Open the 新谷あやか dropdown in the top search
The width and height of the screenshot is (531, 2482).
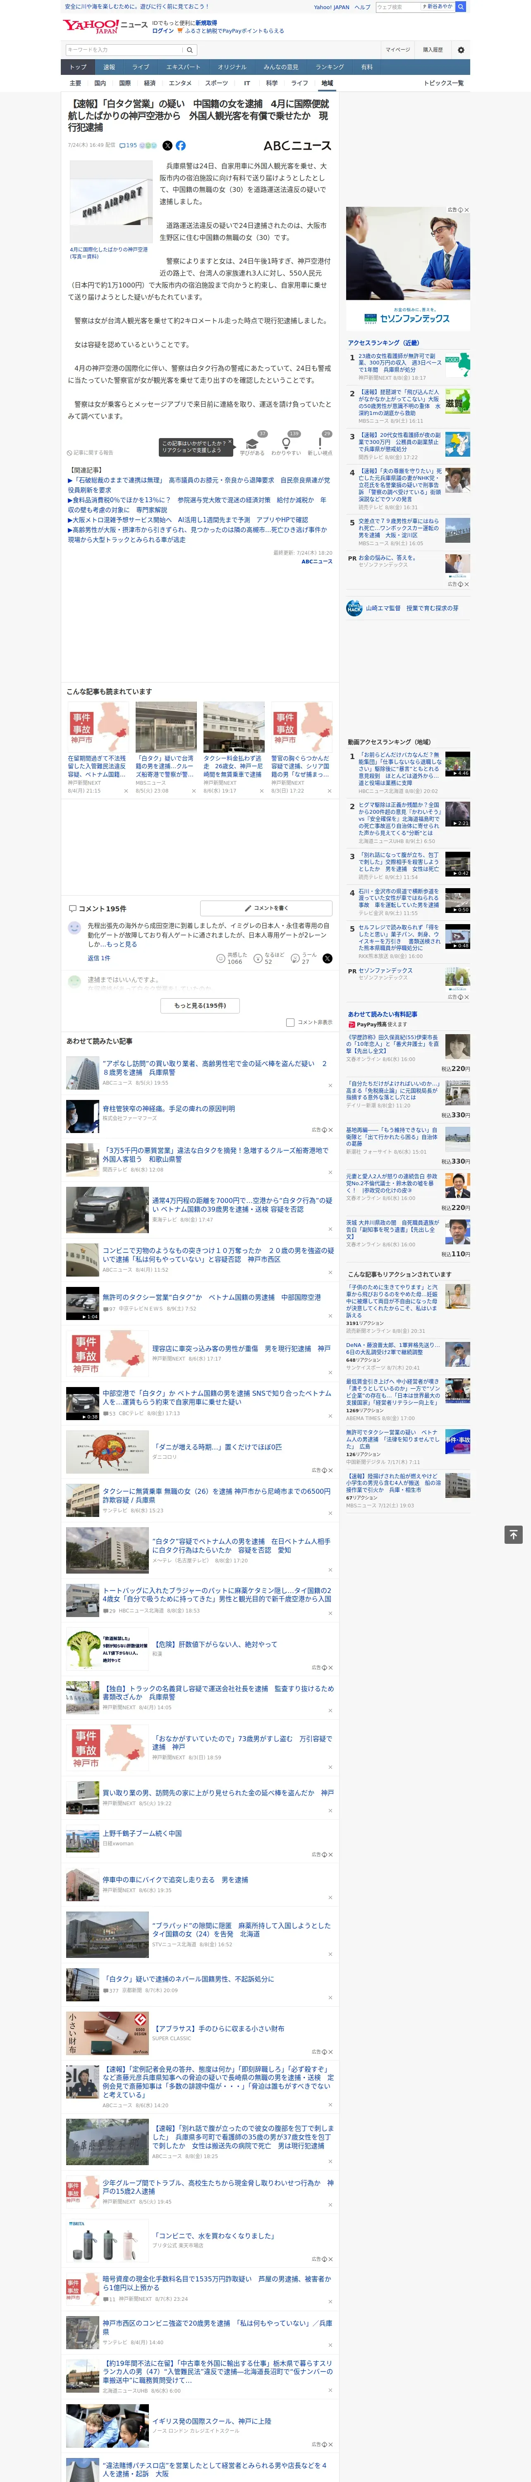[438, 7]
